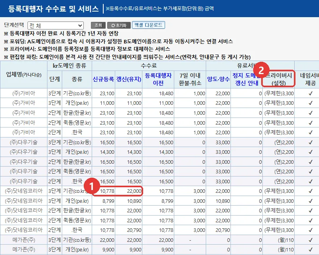Select 한글(한글.kr) cell in the 가비아 rows

pyautogui.click(x=77, y=113)
